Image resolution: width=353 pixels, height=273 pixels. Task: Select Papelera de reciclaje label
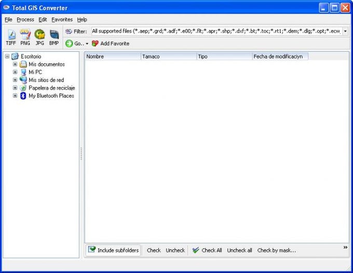point(52,88)
